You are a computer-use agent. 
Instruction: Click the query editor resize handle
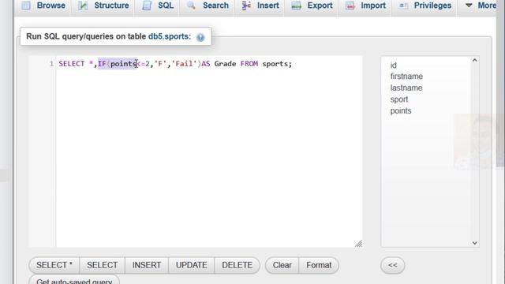(358, 244)
